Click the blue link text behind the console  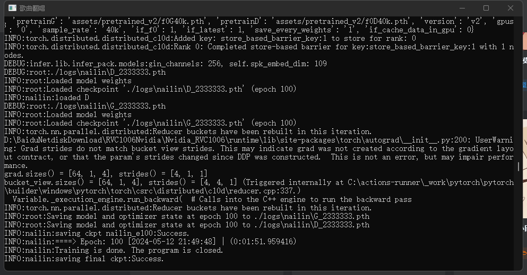(x=525, y=84)
